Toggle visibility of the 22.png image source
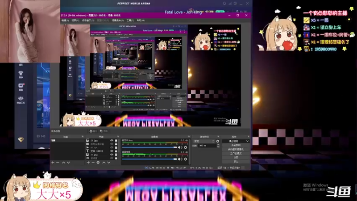Image resolution: width=357 pixels, height=201 pixels. [x=112, y=155]
